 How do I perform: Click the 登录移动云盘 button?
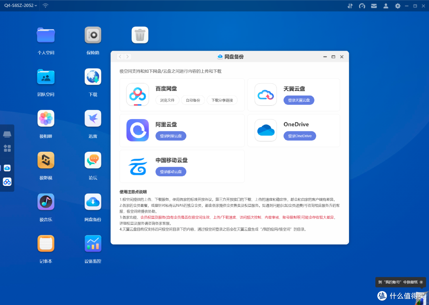(171, 172)
